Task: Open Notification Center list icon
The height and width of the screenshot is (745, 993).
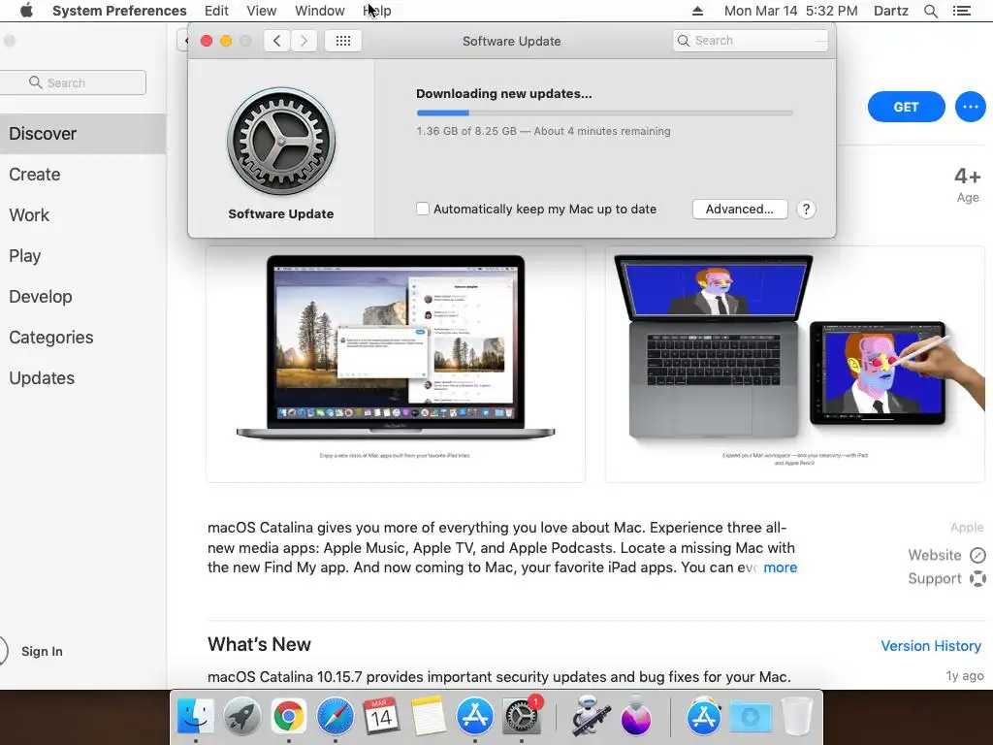Action: [961, 11]
